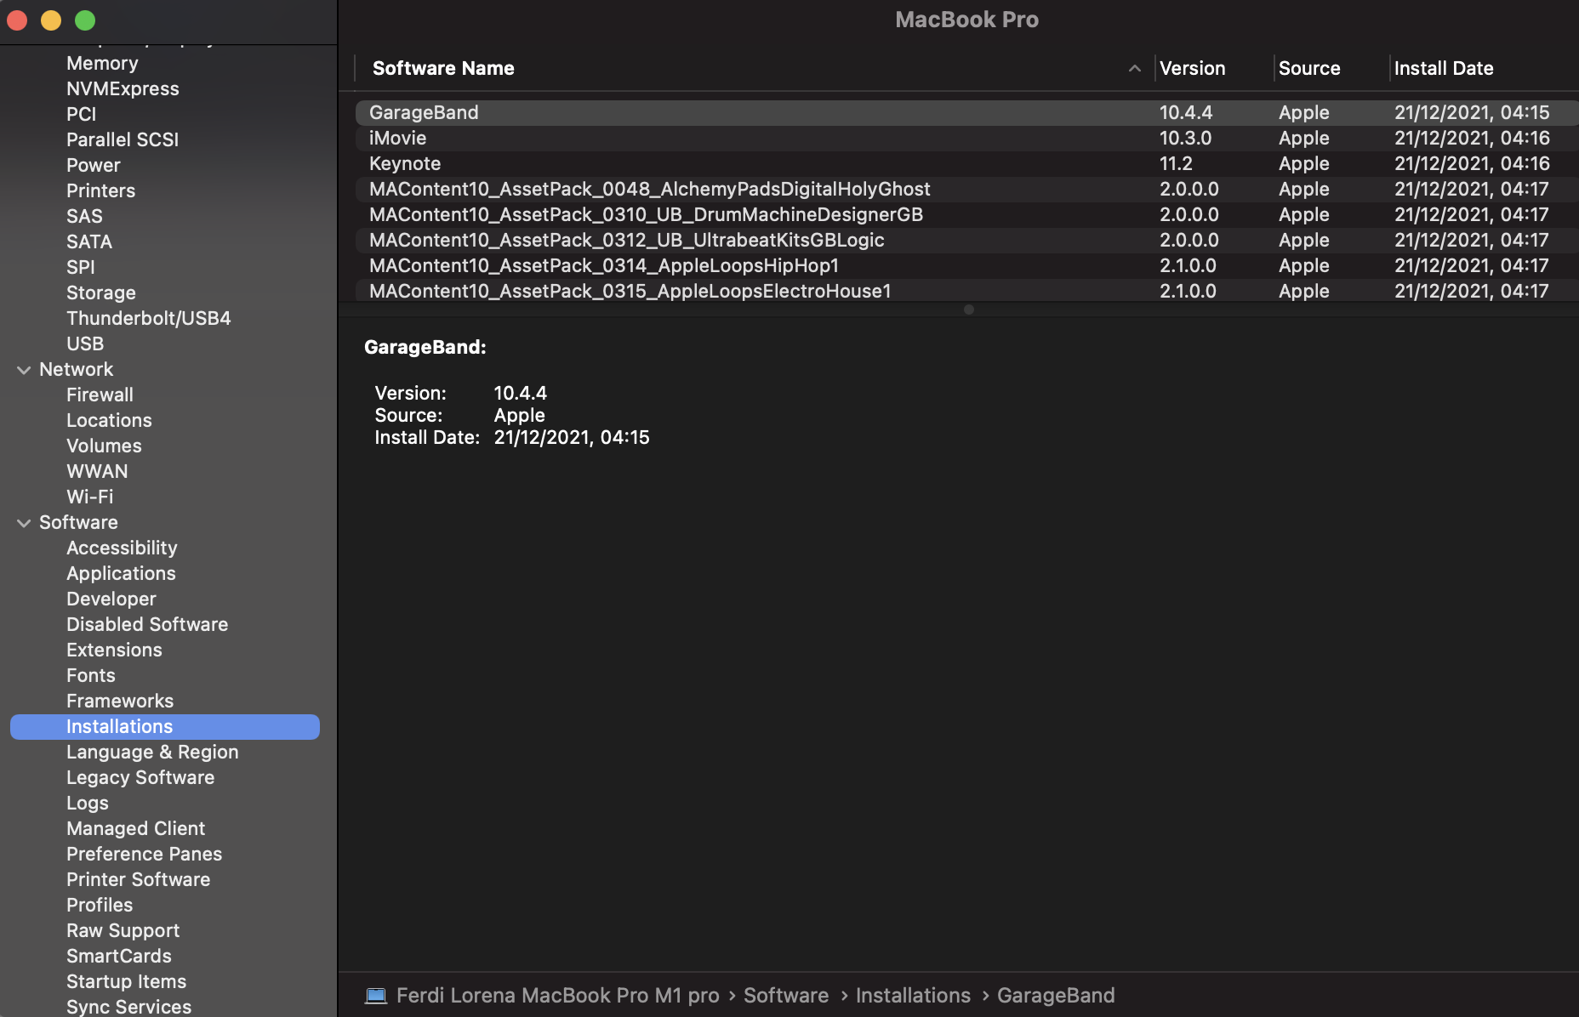Select the GarageBand row in the table
This screenshot has height=1017, width=1579.
click(967, 113)
